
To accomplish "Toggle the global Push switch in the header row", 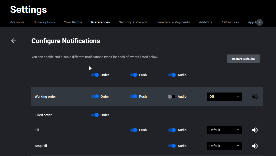I will (x=133, y=75).
